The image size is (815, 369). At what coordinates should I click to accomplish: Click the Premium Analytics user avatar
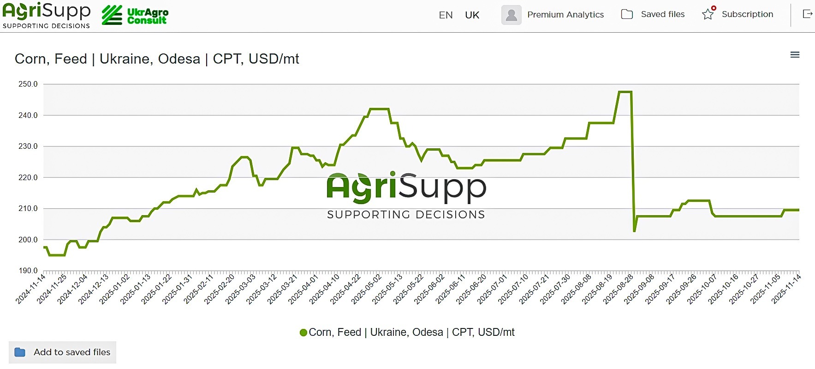511,15
